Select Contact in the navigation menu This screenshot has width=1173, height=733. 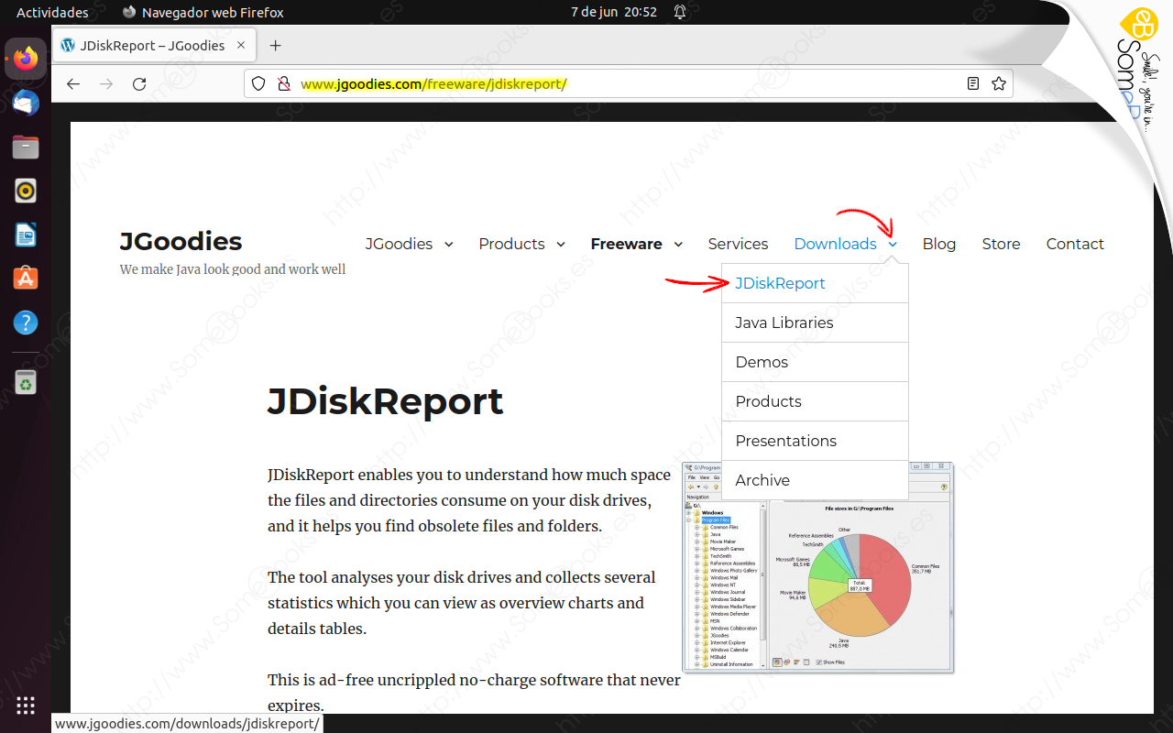(x=1074, y=244)
